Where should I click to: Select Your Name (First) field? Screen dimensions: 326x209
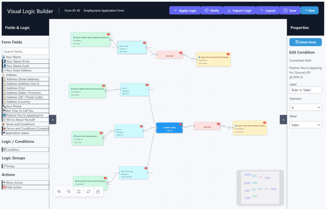point(25,61)
